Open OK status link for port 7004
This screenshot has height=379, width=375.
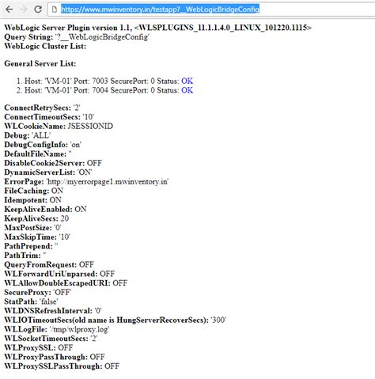(187, 90)
